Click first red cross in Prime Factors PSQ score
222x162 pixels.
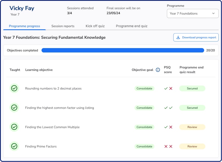pyautogui.click(x=166, y=146)
